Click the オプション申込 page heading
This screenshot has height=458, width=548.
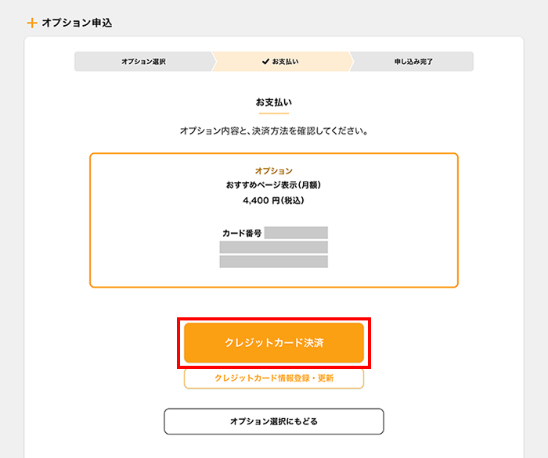tap(77, 23)
